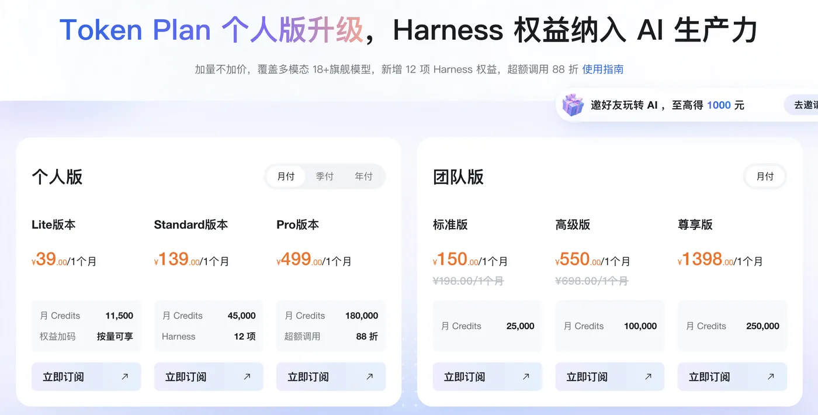
Task: Select 月付 billing in 个人版 card
Action: pos(286,177)
